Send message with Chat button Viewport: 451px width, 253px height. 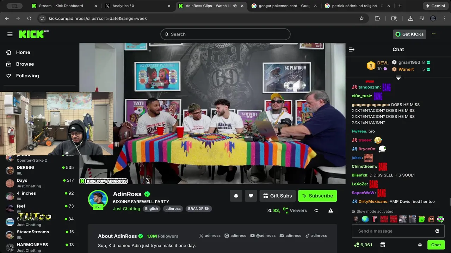tap(436, 245)
